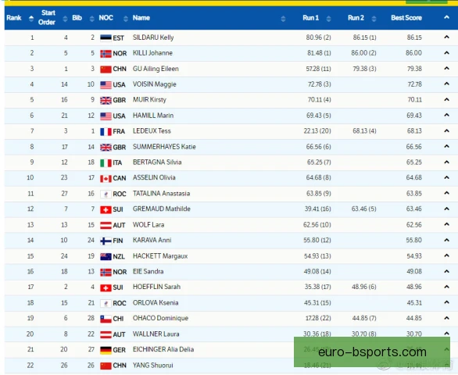Expand BERTAGNA Silvia row chevron
This screenshot has width=458, height=375.
(446, 162)
